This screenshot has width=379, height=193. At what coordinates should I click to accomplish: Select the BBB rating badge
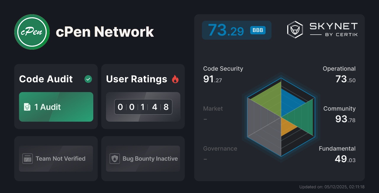pyautogui.click(x=257, y=30)
